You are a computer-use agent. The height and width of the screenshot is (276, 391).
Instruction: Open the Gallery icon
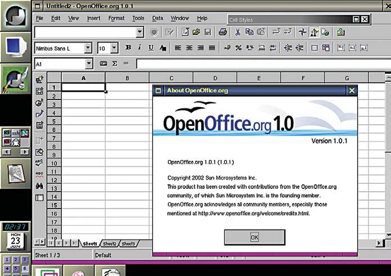coord(340,32)
